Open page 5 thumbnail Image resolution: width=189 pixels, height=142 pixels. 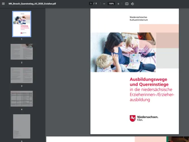tap(22, 126)
